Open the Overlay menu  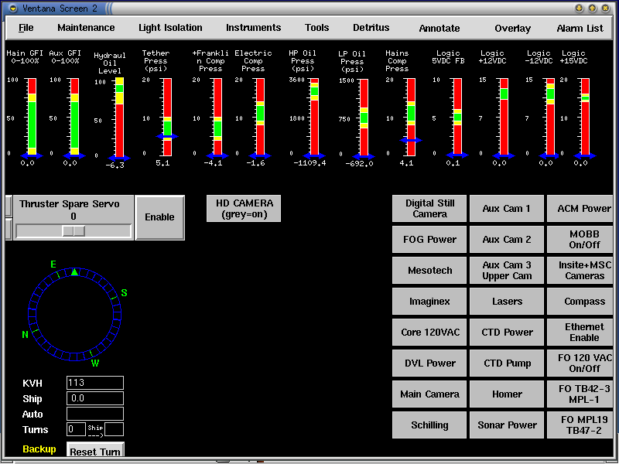[x=512, y=29]
